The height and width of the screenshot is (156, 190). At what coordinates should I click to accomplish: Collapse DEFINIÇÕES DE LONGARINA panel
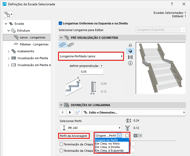61,105
